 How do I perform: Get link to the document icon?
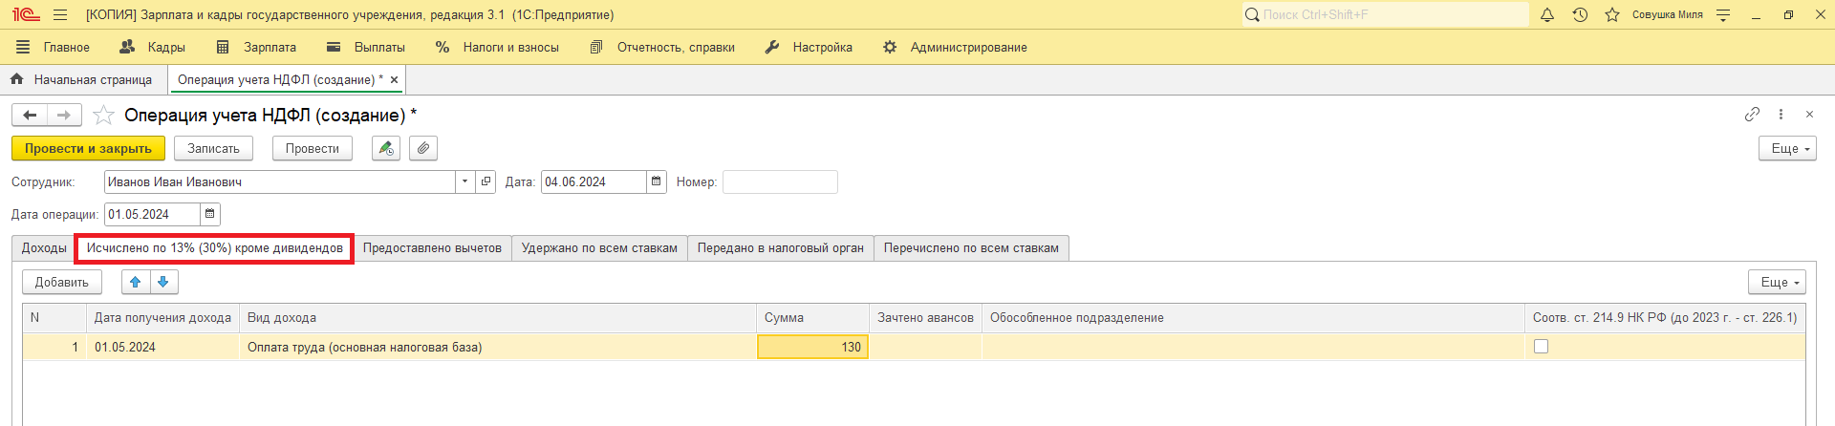tap(1752, 115)
